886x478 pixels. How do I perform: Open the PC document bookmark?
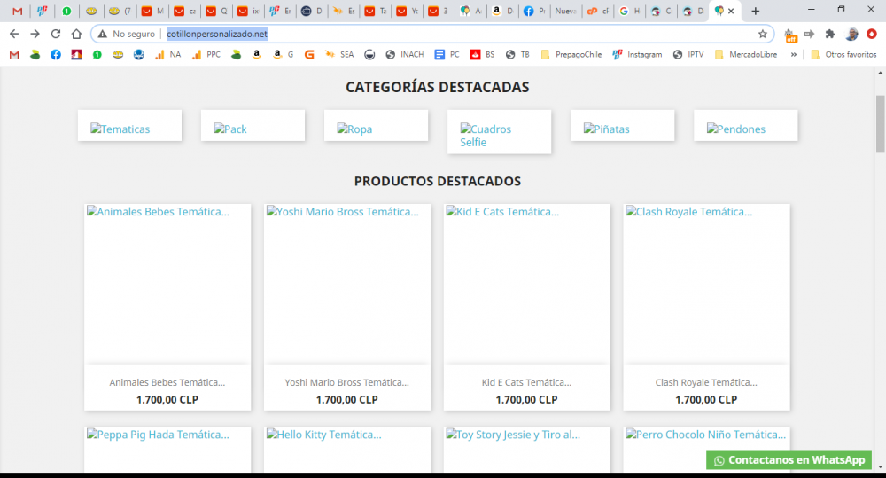(447, 55)
